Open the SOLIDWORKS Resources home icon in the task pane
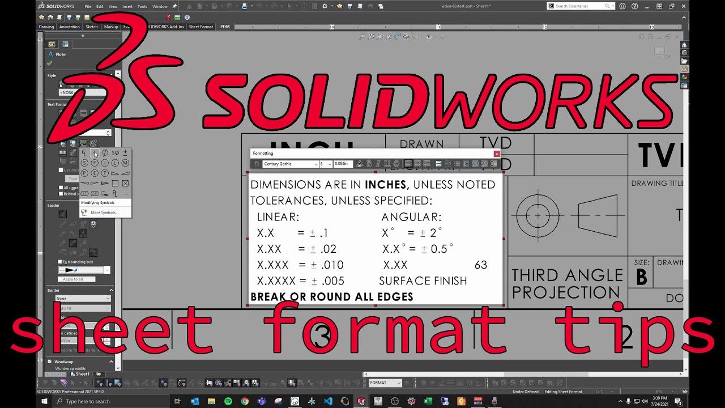 point(684,45)
